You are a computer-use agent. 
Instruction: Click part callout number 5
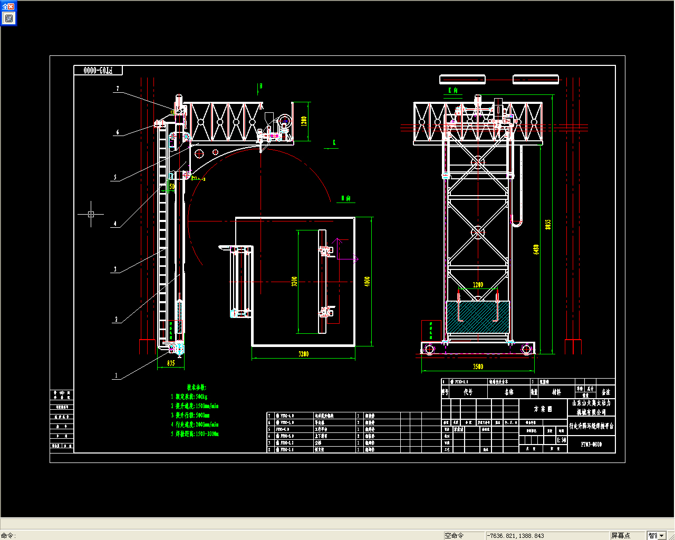click(x=115, y=177)
